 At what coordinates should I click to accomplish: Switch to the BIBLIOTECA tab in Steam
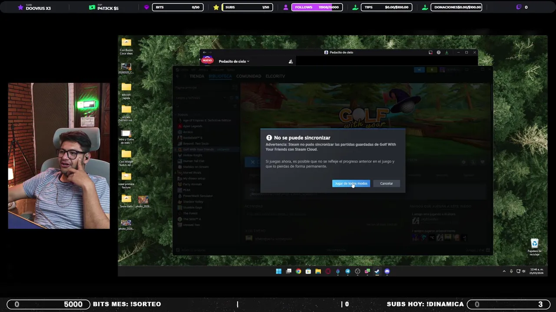220,76
